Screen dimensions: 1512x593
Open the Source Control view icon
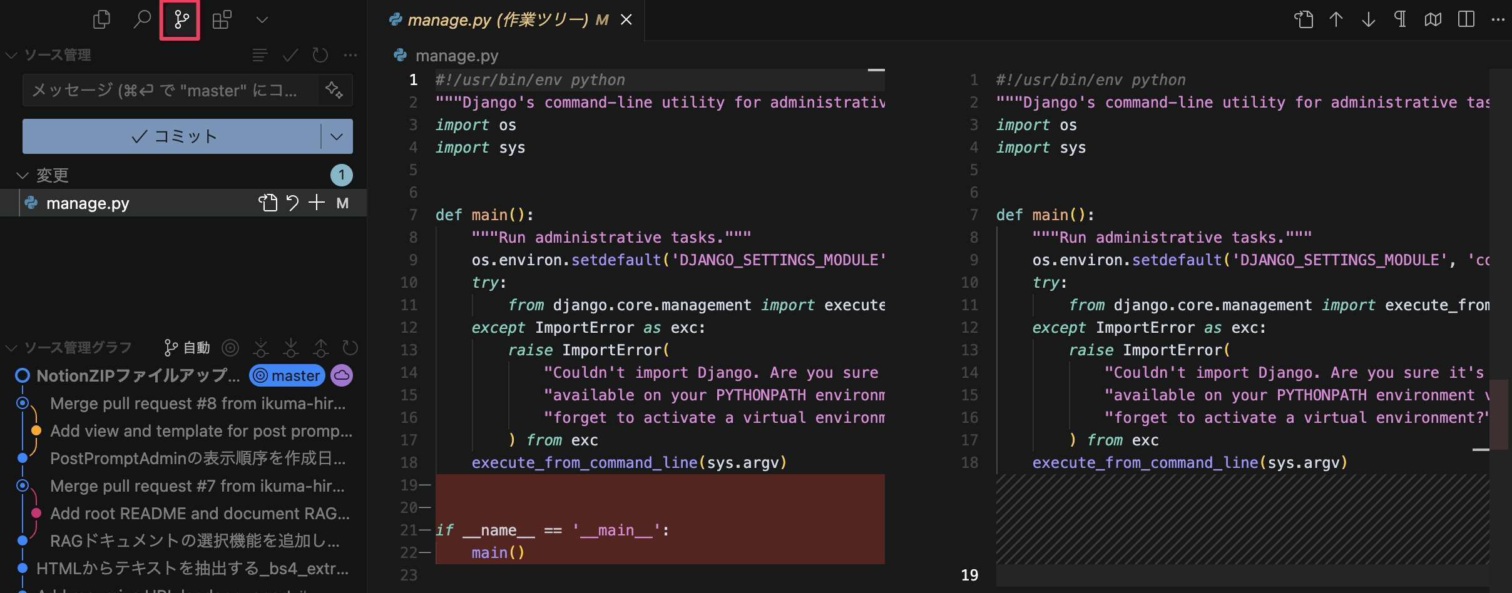181,20
